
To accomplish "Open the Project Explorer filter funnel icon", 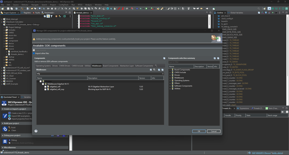I will point(51,16).
